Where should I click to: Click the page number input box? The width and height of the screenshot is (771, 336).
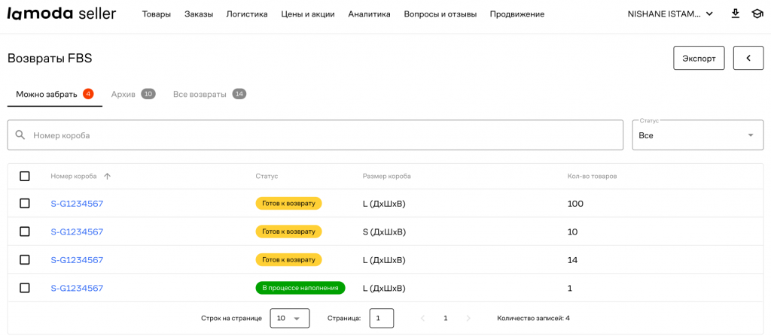pos(381,318)
